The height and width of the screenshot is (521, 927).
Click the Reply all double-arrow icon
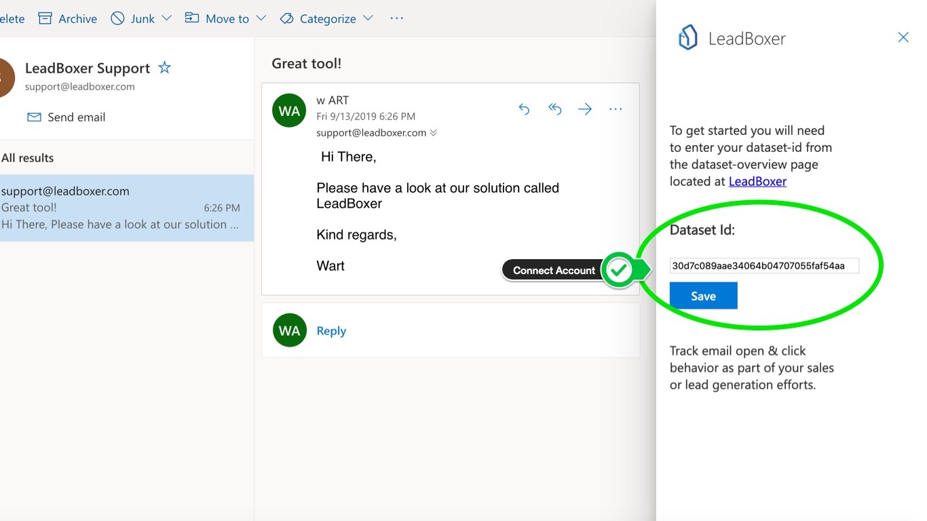point(555,109)
